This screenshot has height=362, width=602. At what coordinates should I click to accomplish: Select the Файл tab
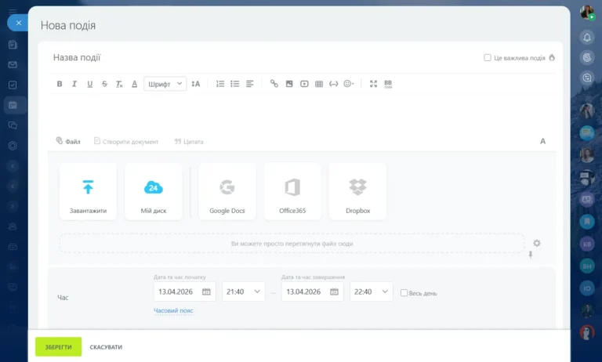[68, 142]
